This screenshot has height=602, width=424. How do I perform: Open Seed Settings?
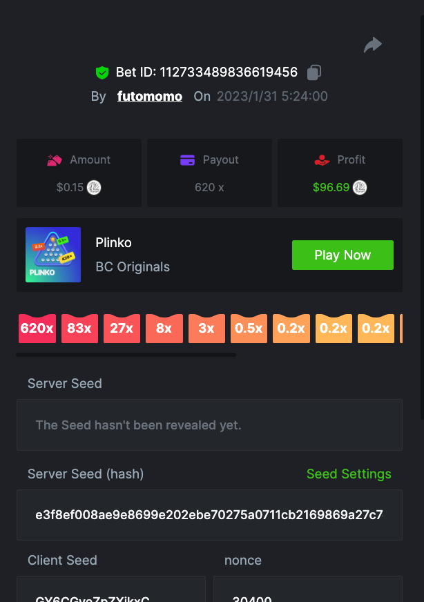click(349, 474)
